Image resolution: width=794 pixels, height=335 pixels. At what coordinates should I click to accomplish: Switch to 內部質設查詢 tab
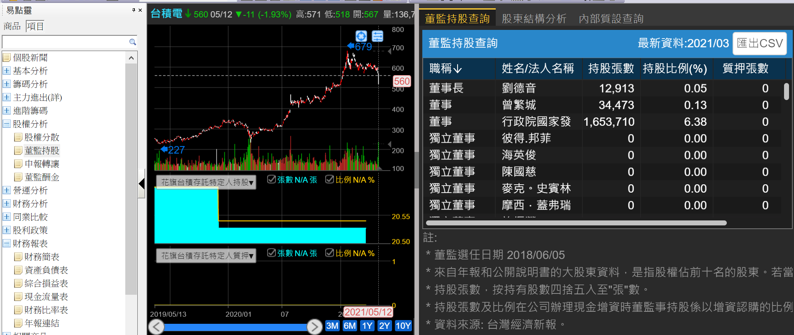tap(611, 19)
